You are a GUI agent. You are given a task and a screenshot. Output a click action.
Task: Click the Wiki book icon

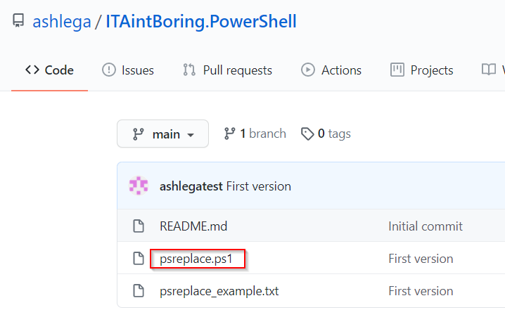coord(489,70)
